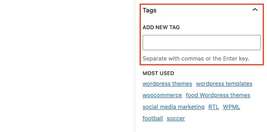Select the 'wordpress templates' most used tag

(x=224, y=84)
